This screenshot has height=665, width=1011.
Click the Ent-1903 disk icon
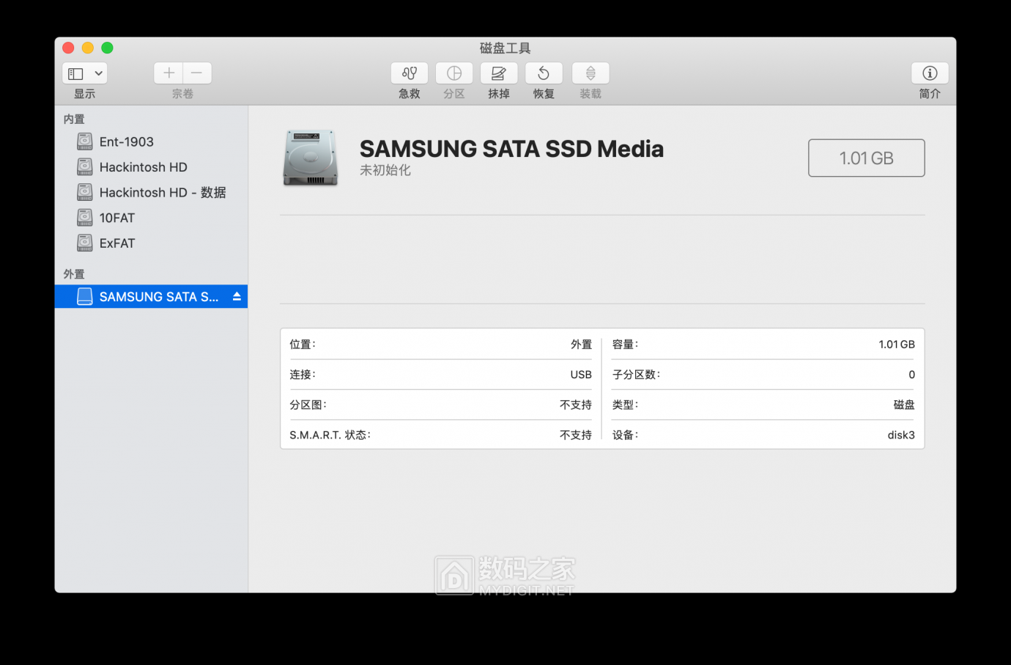(85, 142)
